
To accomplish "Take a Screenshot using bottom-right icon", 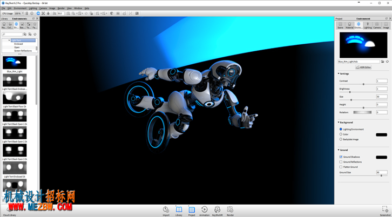I will (385, 211).
